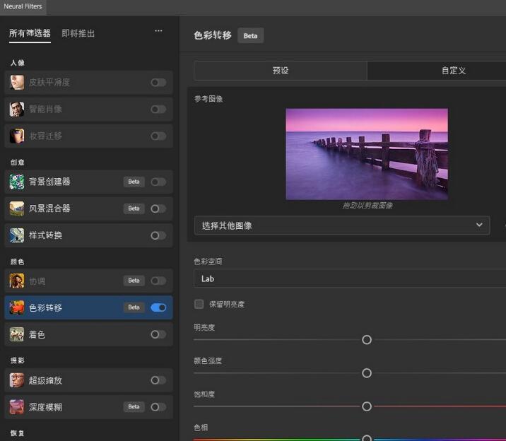Enable the 深度模糊 filter toggle
Viewport: 506px width, 441px height.
[x=158, y=407]
